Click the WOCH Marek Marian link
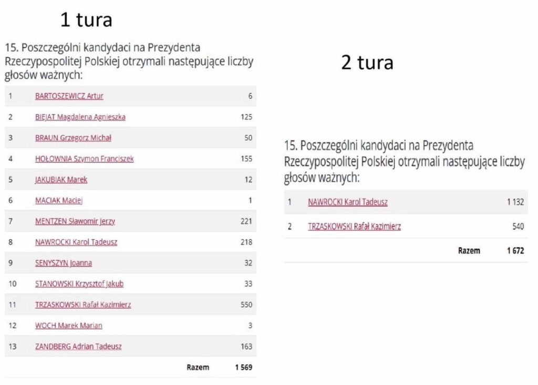This screenshot has height=385, width=538. coord(69,326)
